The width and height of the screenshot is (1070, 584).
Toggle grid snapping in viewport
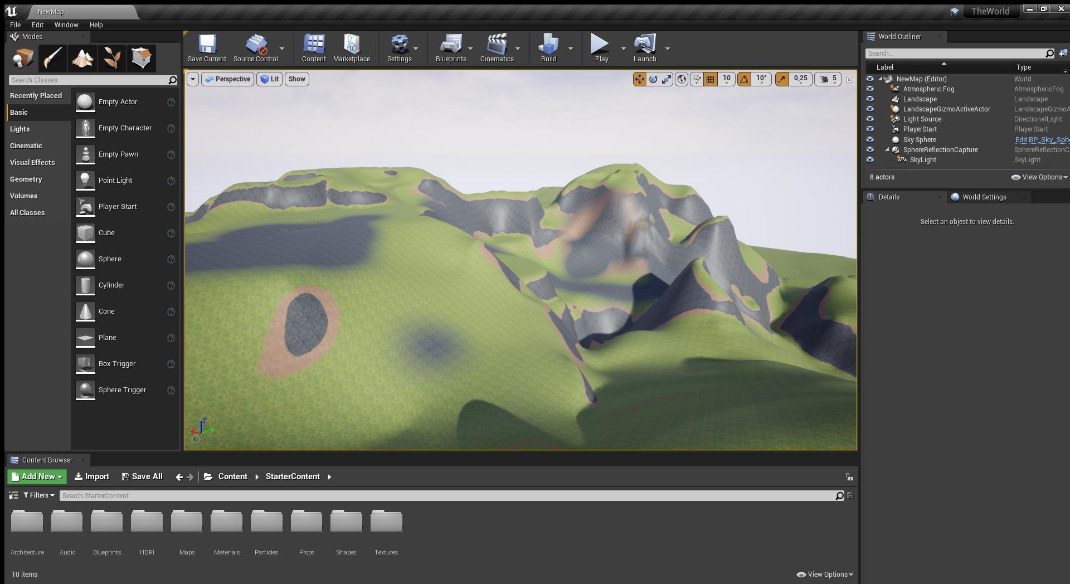(710, 79)
